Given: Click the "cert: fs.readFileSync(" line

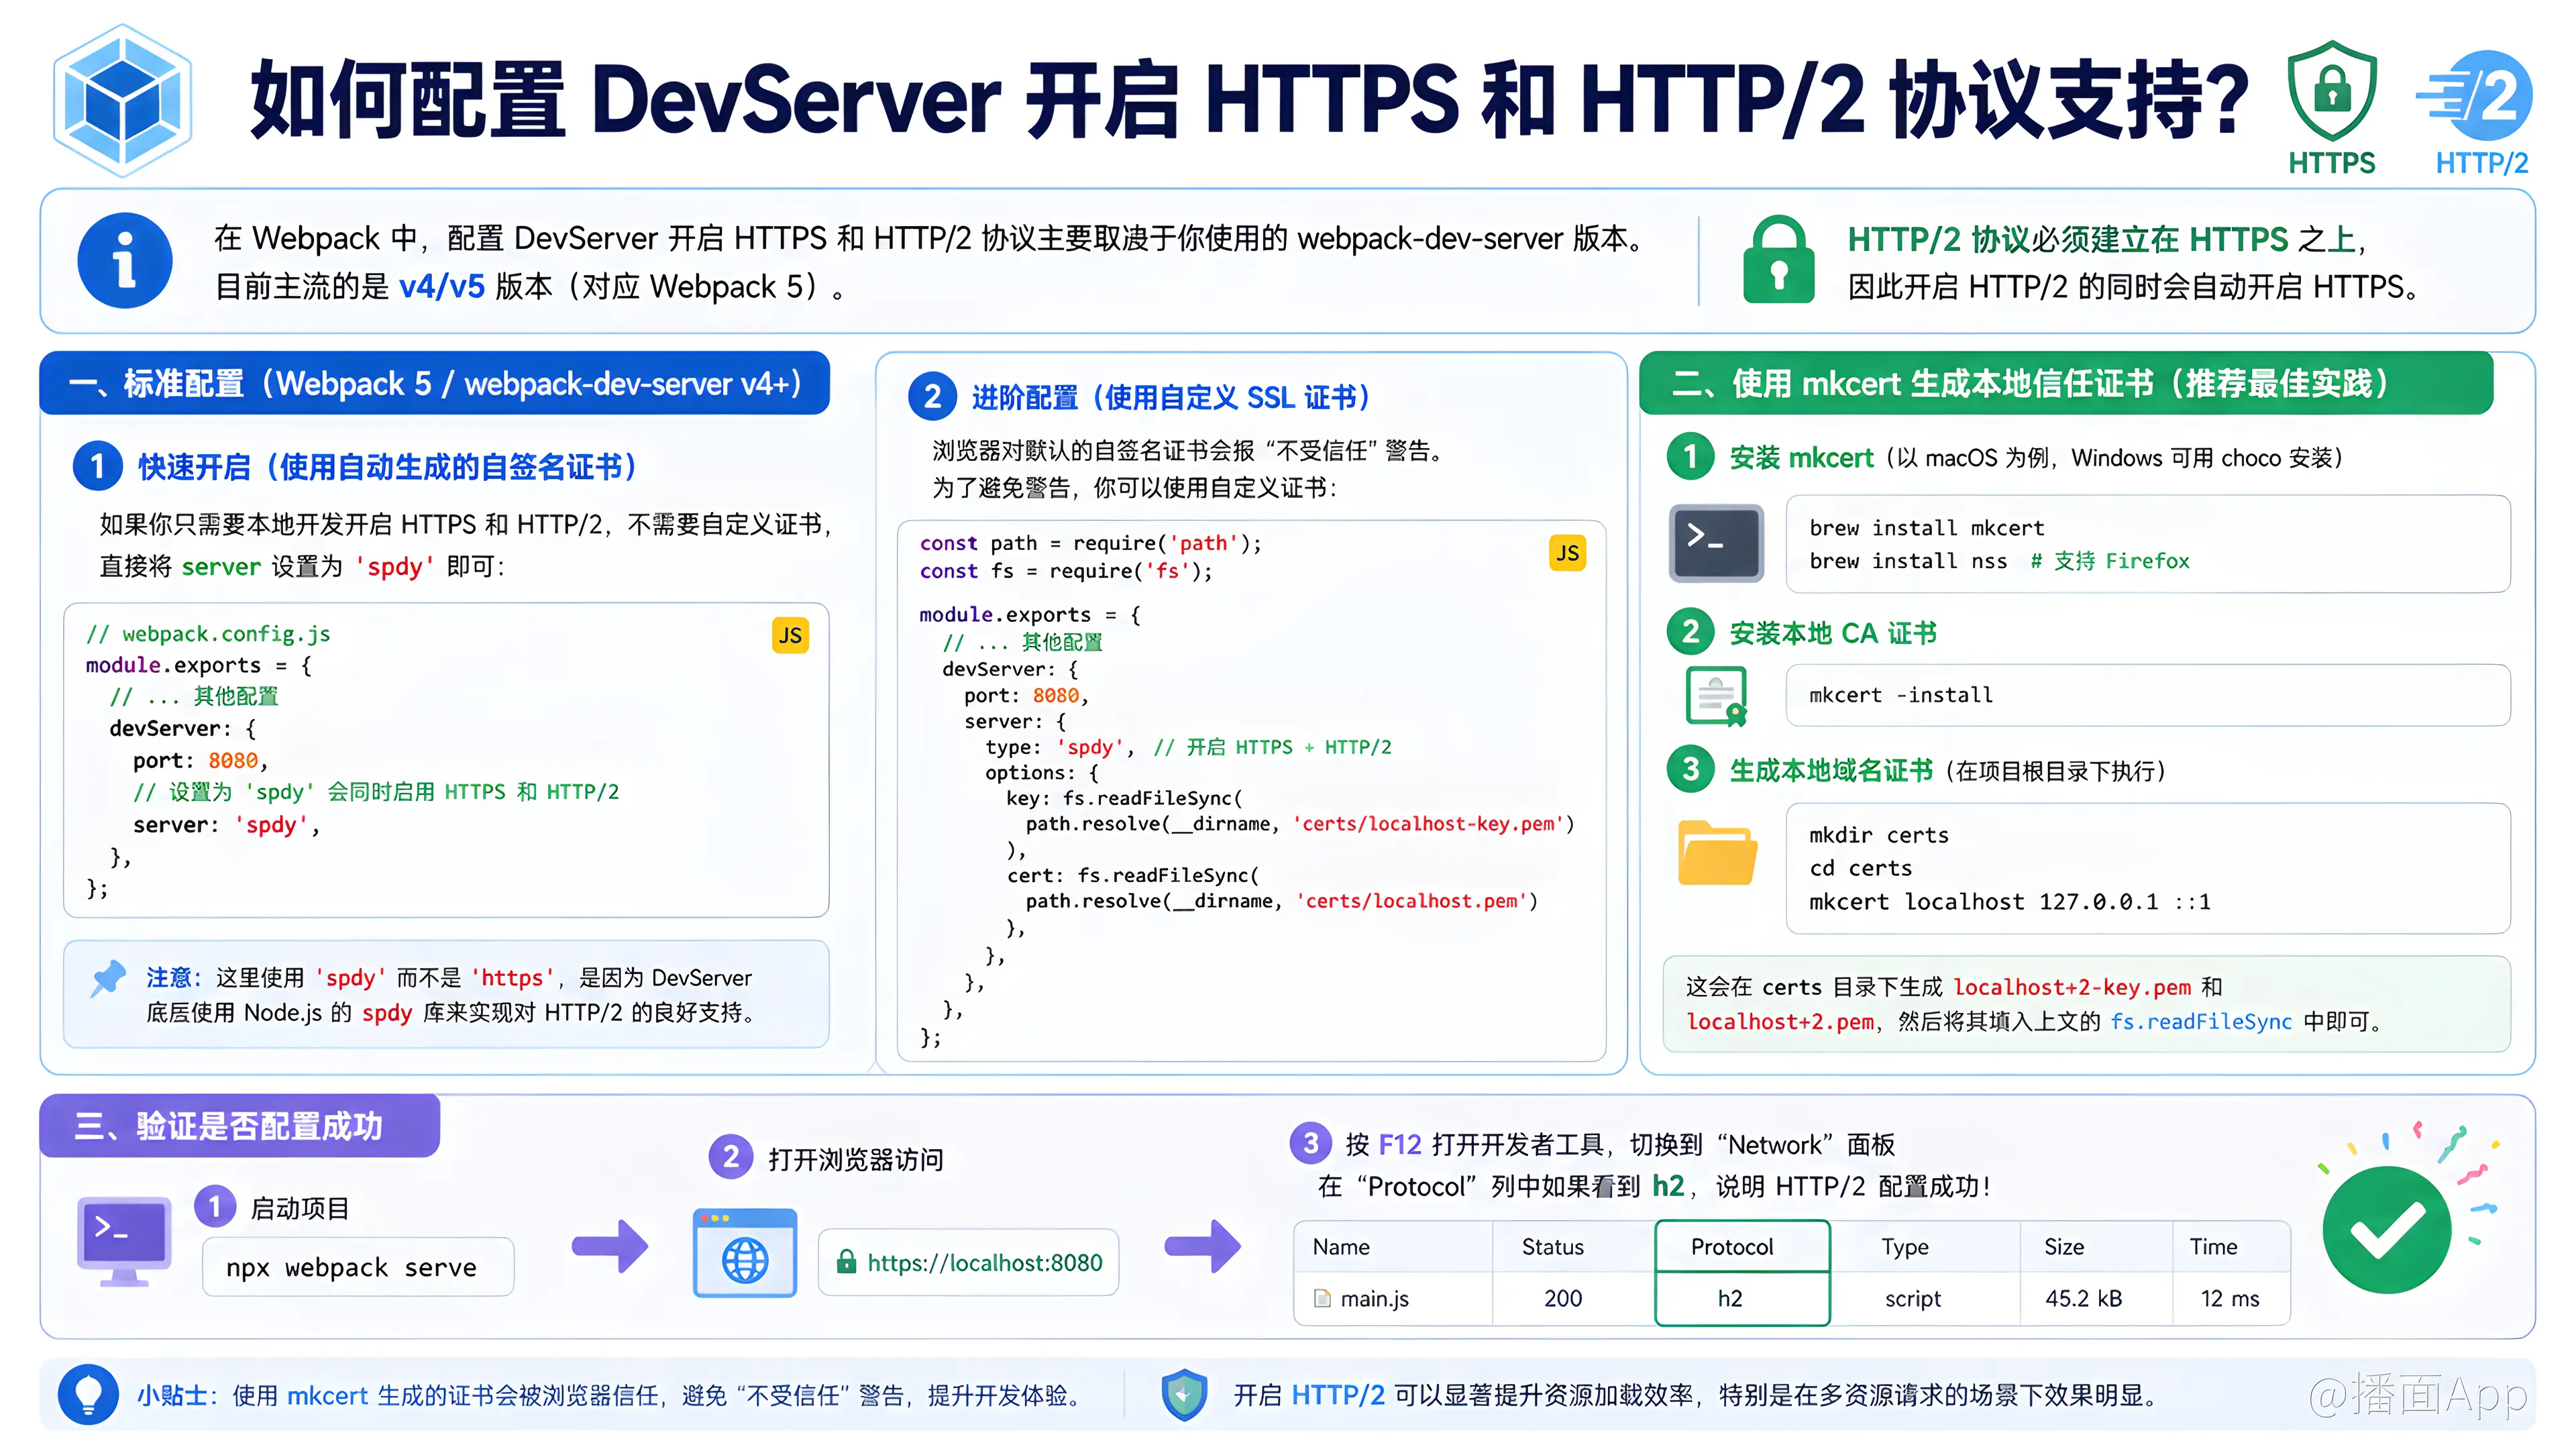Looking at the screenshot, I should 1132,875.
